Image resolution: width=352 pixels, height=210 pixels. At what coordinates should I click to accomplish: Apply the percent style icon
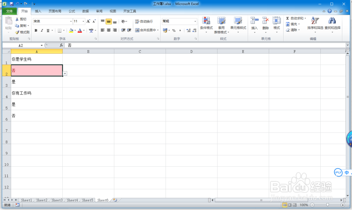tap(174, 31)
